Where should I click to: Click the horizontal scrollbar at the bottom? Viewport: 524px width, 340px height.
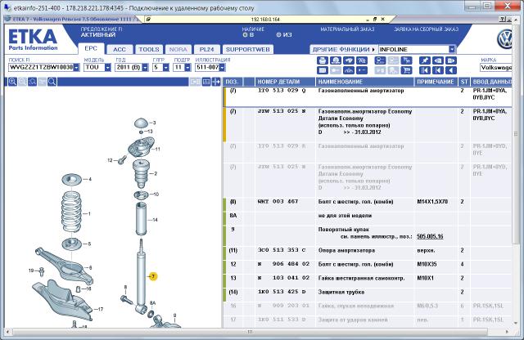pyautogui.click(x=251, y=332)
